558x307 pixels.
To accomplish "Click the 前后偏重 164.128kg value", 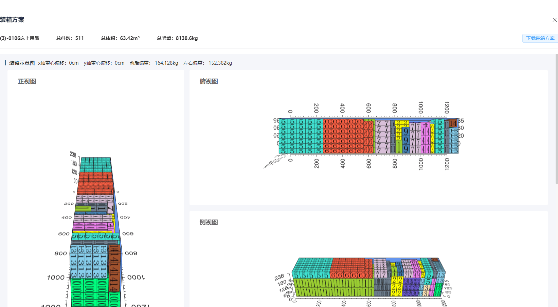I will tap(154, 63).
